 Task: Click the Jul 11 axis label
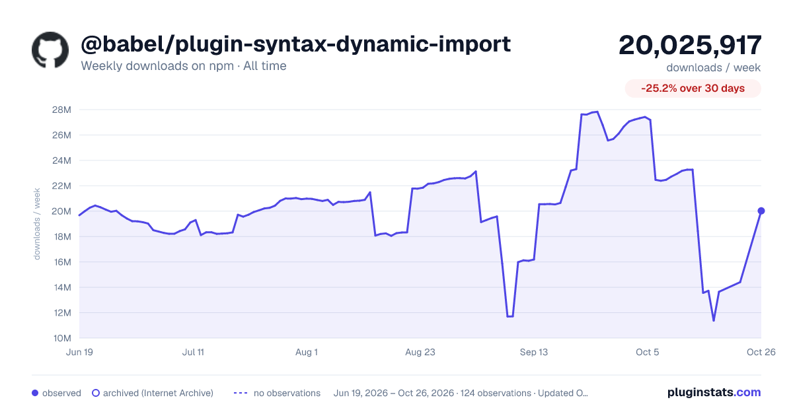click(x=193, y=352)
